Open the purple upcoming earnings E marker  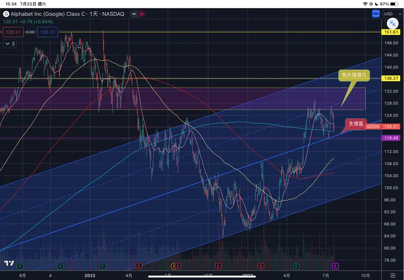pyautogui.click(x=335, y=266)
